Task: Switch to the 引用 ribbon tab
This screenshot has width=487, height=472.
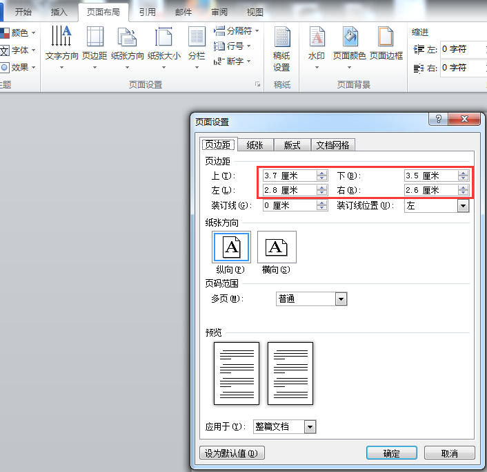Action: pyautogui.click(x=147, y=12)
